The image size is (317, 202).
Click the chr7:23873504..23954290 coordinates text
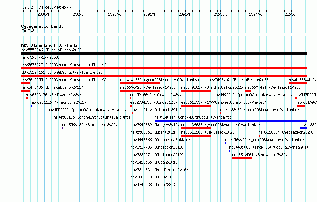tap(46, 7)
